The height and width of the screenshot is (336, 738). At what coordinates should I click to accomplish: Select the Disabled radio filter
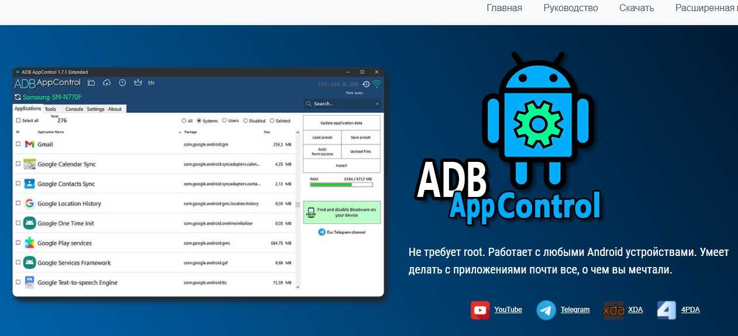246,121
